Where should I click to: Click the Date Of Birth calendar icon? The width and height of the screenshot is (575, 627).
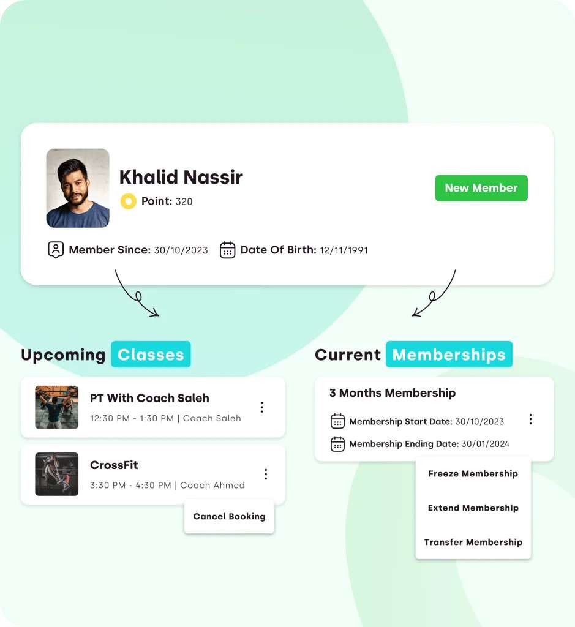pyautogui.click(x=228, y=250)
